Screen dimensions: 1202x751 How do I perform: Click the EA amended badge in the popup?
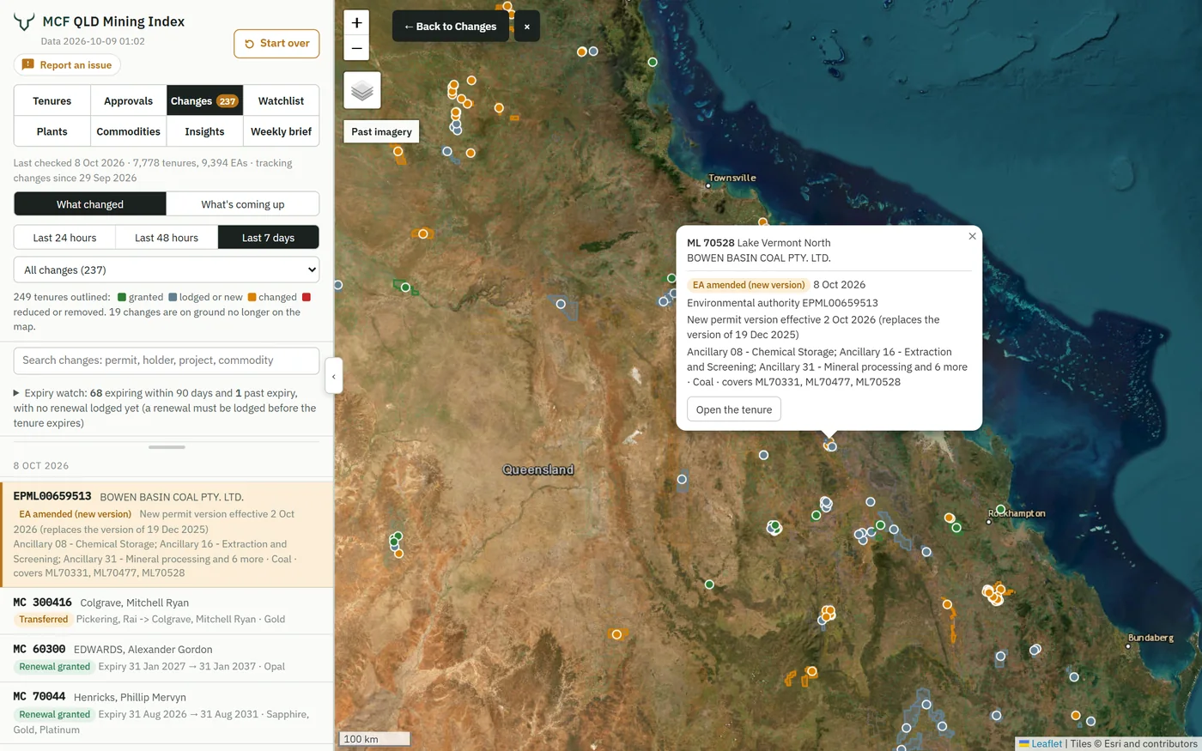point(749,285)
